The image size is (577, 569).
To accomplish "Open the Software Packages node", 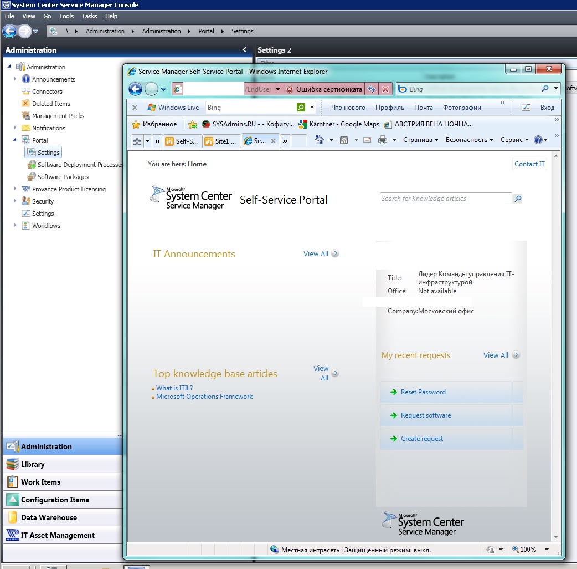I will pos(59,176).
